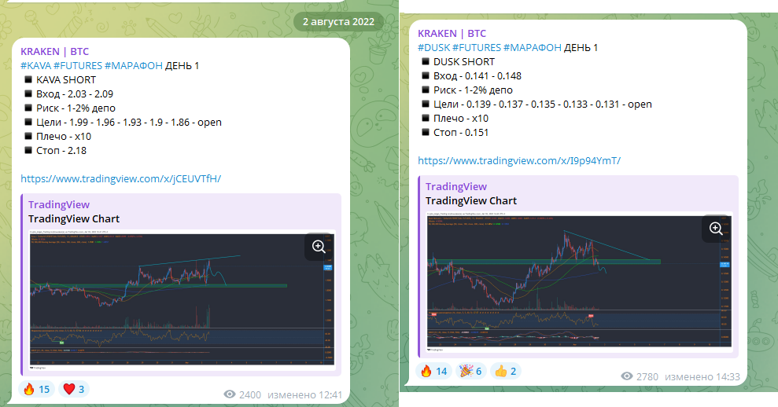Viewport: 778px width, 407px height.
Task: Zoom the KAVA chart preview via magnifier icon
Action: click(x=319, y=247)
